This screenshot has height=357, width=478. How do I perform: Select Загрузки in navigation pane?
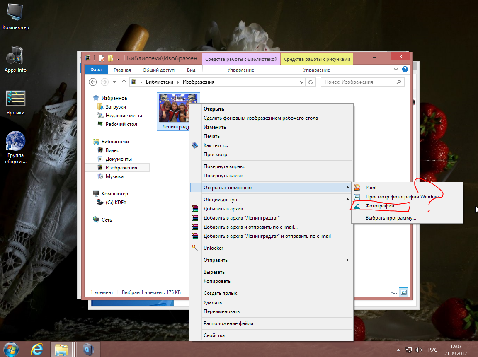[x=116, y=107]
